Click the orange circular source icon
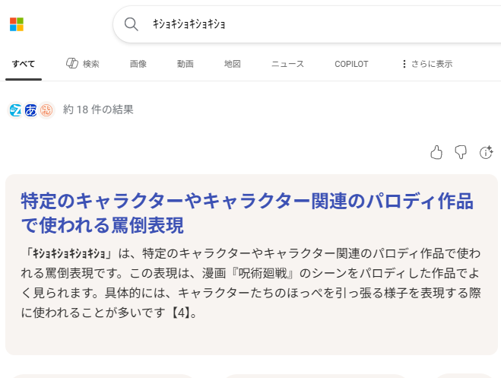 click(46, 110)
